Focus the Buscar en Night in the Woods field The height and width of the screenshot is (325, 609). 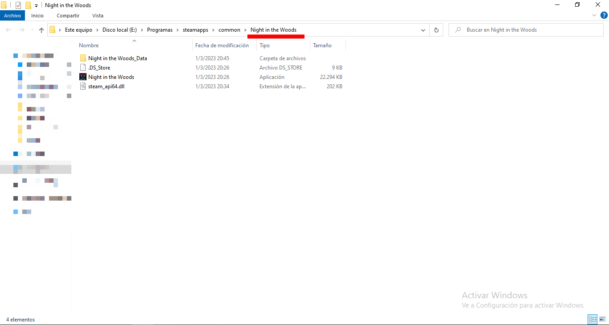point(526,30)
